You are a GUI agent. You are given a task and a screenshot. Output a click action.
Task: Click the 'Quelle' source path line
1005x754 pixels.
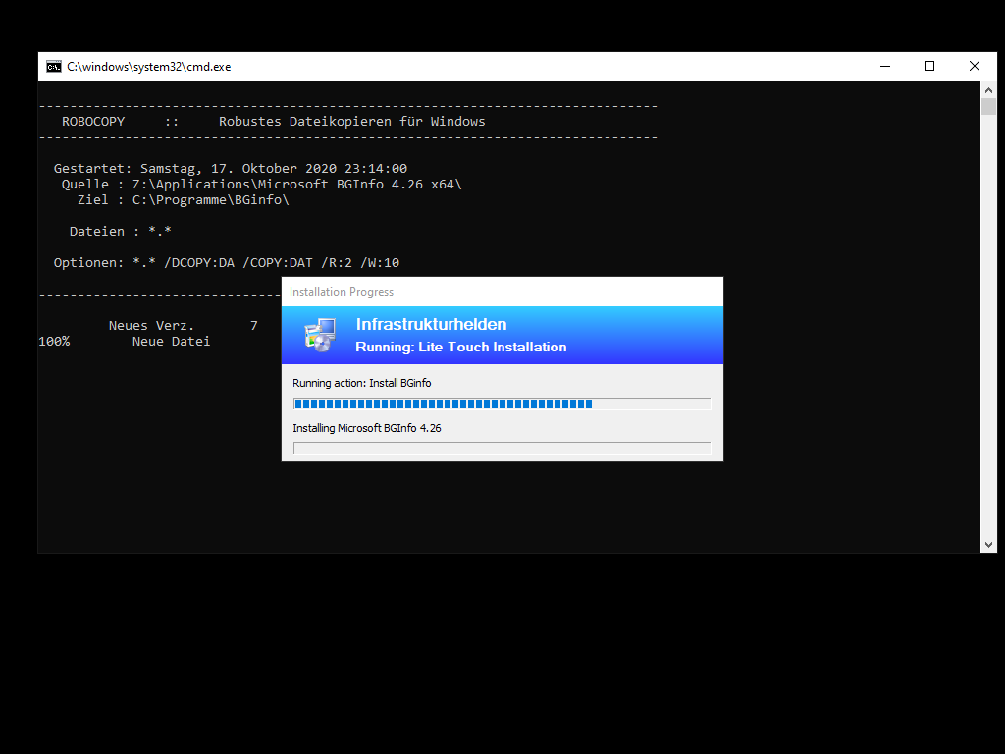tap(261, 184)
